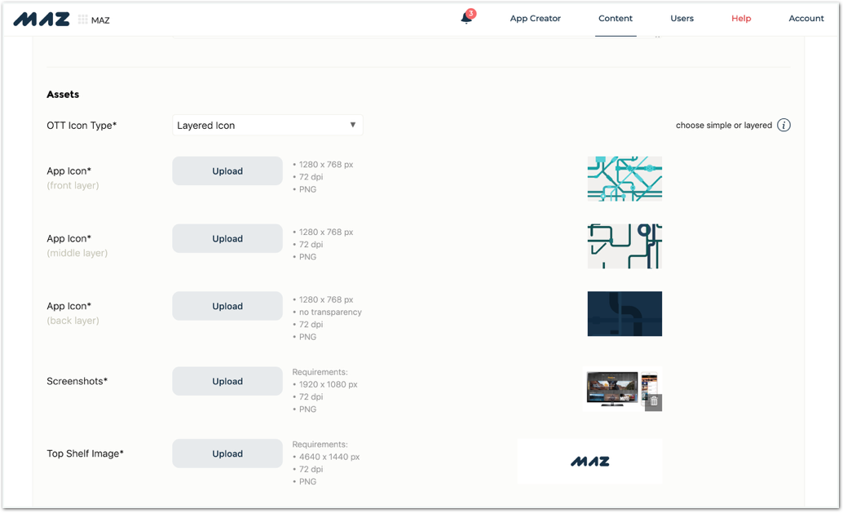Click the MAZ text beside the grid icon
843x513 pixels.
point(100,20)
